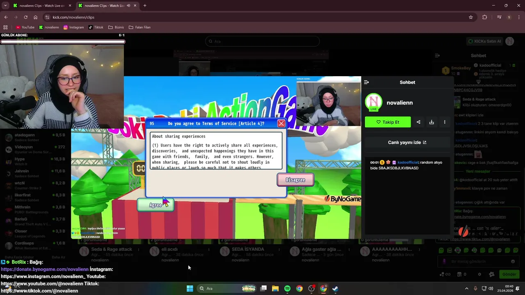Open BarisG channel in sidebar
Viewport: 525px width, 295px height.
(x=35, y=222)
